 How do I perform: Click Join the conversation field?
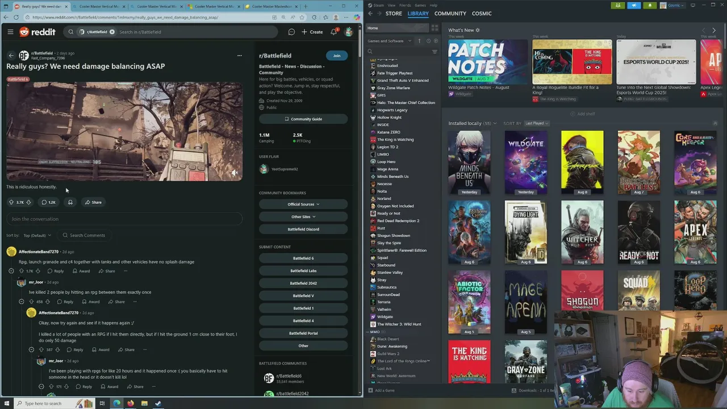[124, 219]
